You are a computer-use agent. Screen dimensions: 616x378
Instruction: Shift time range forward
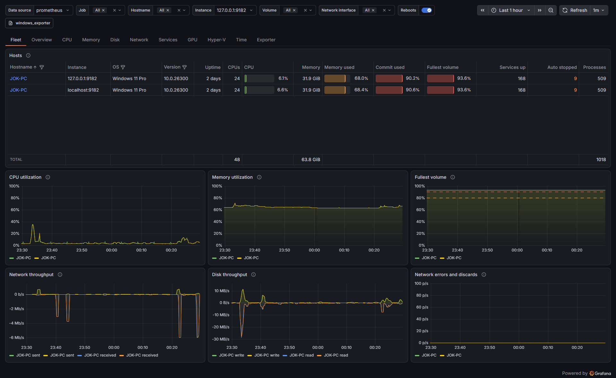pyautogui.click(x=540, y=10)
